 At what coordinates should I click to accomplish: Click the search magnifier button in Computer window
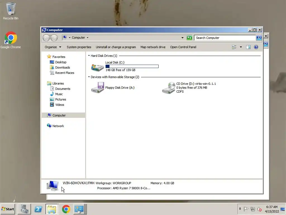pyautogui.click(x=259, y=38)
